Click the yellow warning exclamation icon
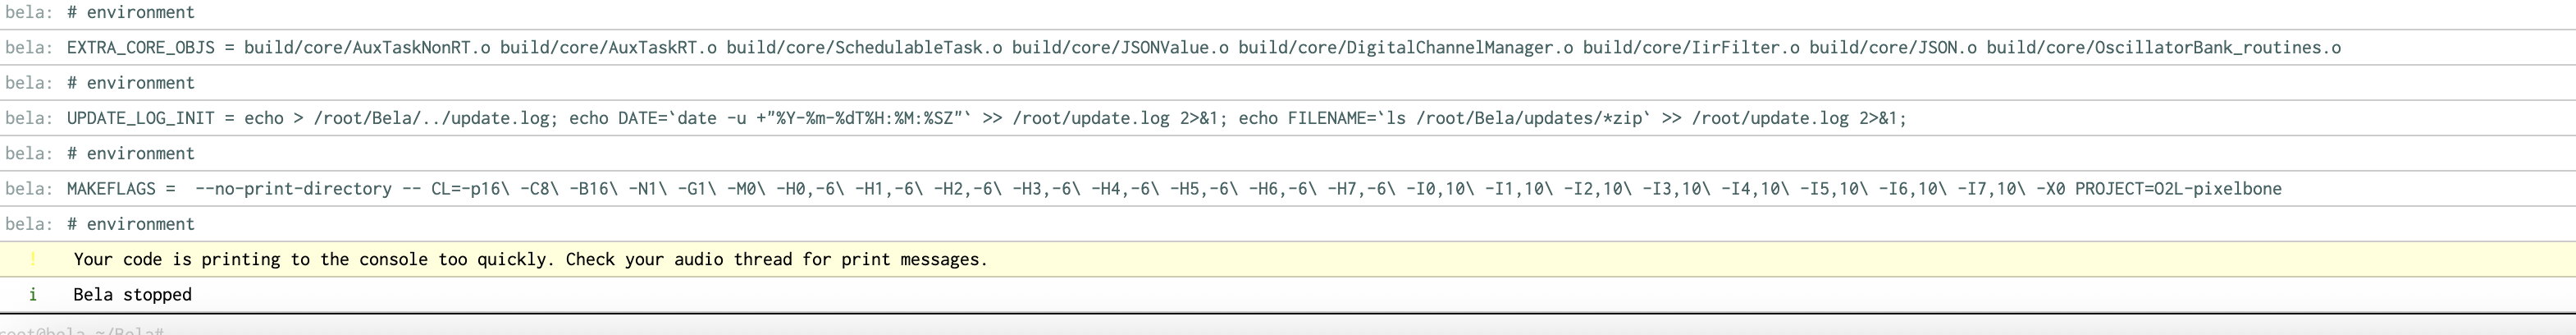Viewport: 2576px width, 335px height. coord(33,259)
